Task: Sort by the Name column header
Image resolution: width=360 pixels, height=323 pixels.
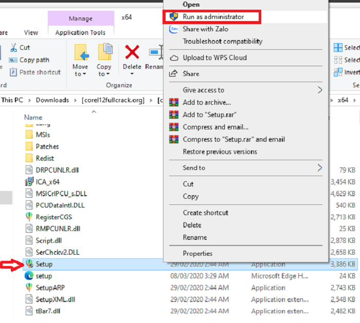Action: click(33, 118)
